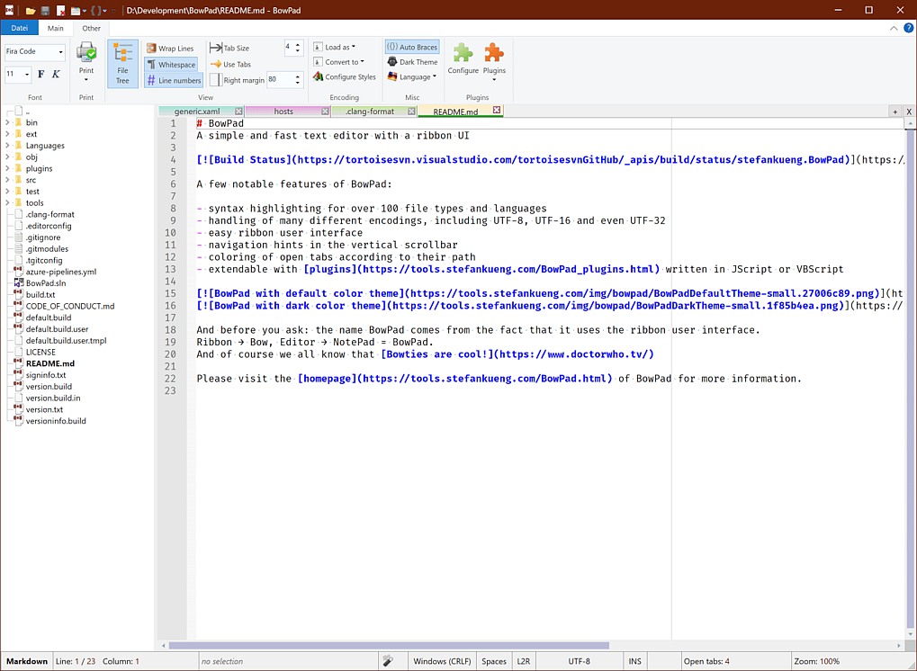Open LICENSE in the file tree

point(40,352)
